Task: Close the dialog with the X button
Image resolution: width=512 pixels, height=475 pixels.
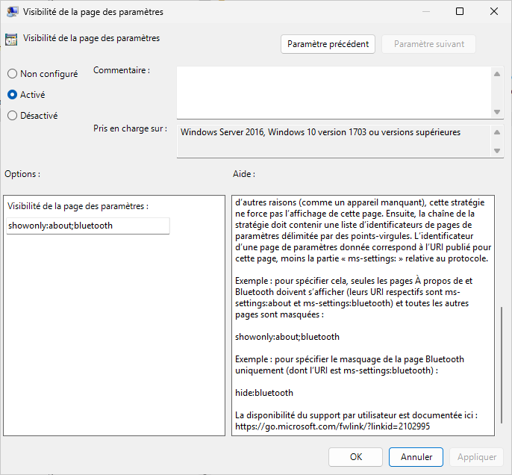Action: point(493,12)
